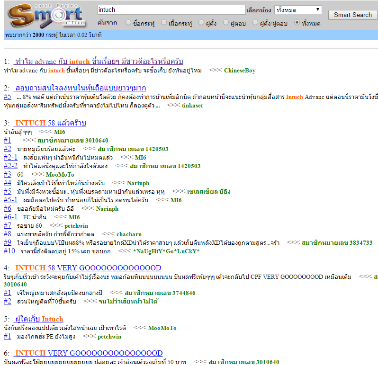Choose the ผู้ตั้ง search filter

coord(202,23)
